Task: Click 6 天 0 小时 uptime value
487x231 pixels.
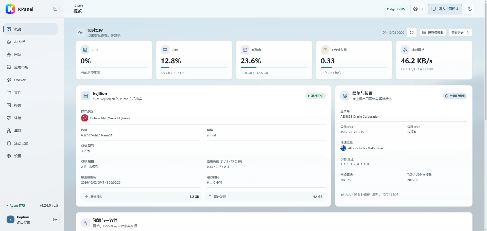Action: pos(214,183)
